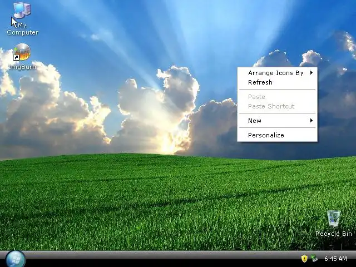Open the New submenu
The width and height of the screenshot is (356, 267).
(x=277, y=121)
